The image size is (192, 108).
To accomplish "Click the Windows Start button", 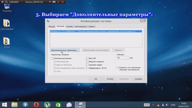I will (x=4, y=105).
